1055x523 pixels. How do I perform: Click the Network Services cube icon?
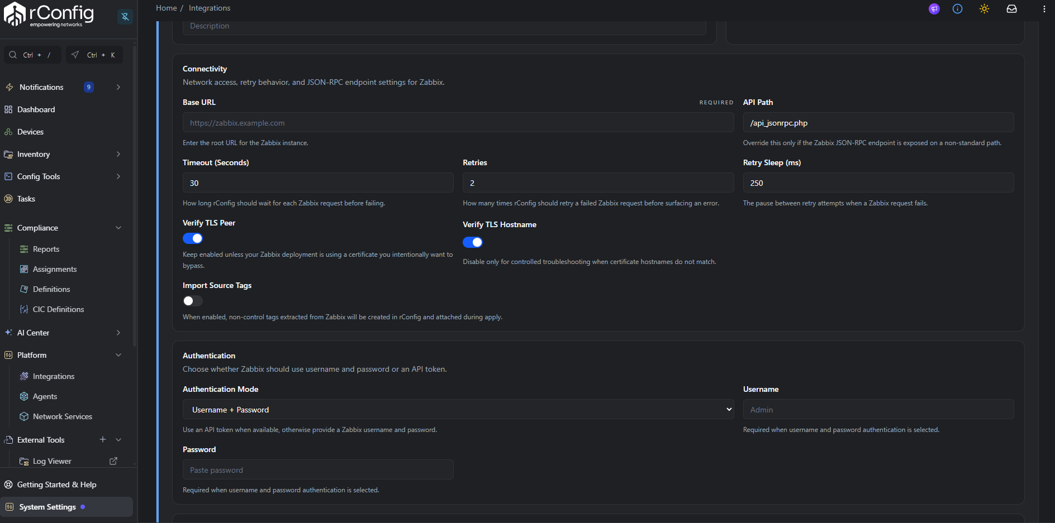[x=24, y=416]
